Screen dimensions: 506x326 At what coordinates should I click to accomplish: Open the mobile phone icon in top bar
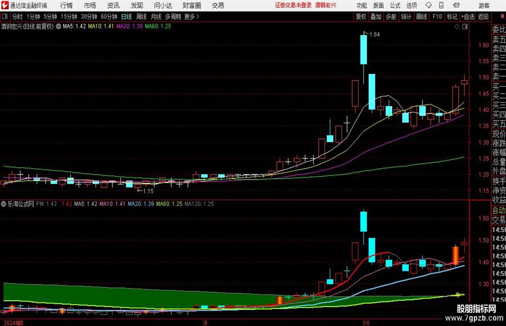(x=441, y=5)
